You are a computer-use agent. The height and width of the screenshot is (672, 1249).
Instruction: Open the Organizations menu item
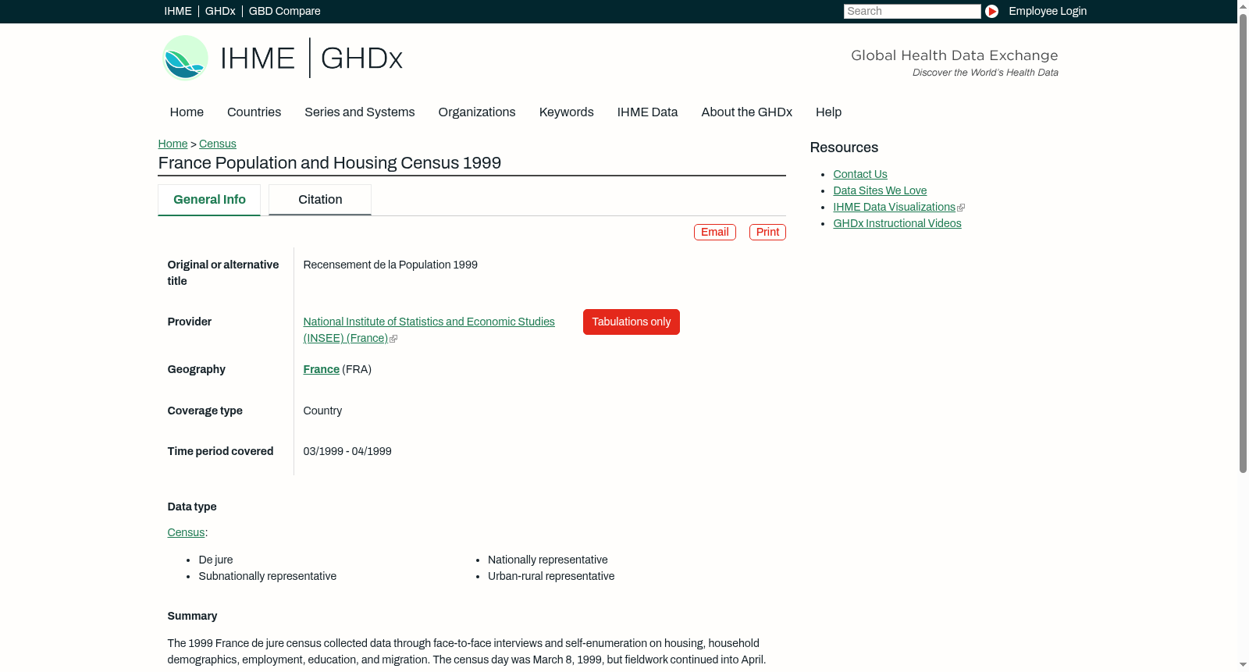(x=477, y=112)
